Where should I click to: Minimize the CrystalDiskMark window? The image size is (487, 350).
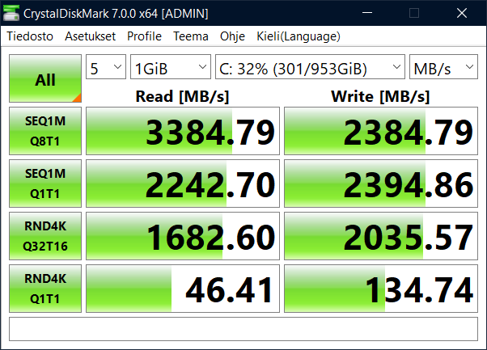click(x=376, y=14)
